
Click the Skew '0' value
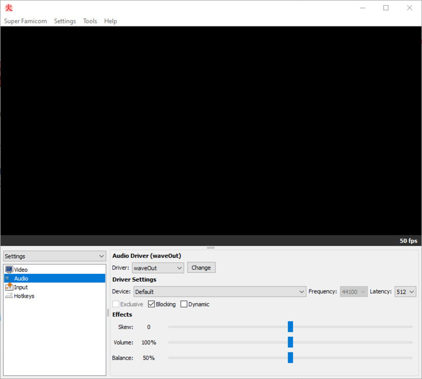148,327
